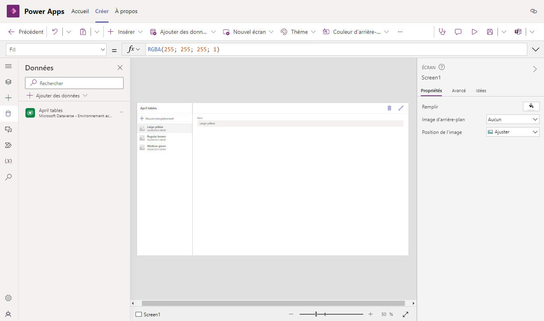Open the À propos tab

click(126, 11)
